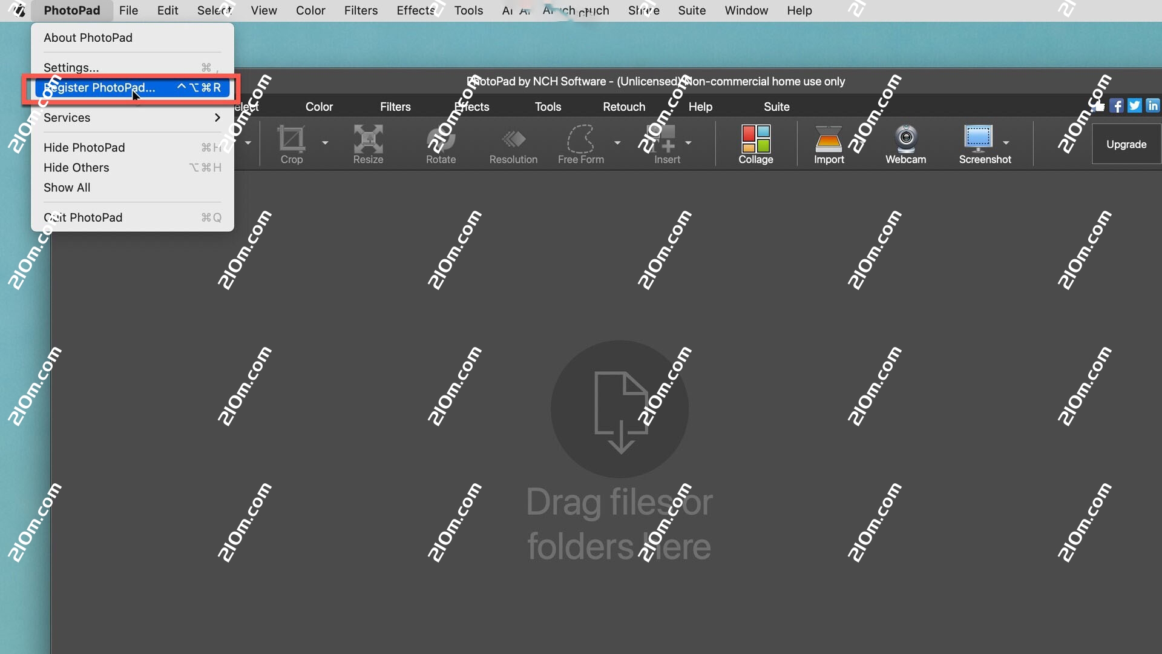Open the Collage maker

(755, 144)
